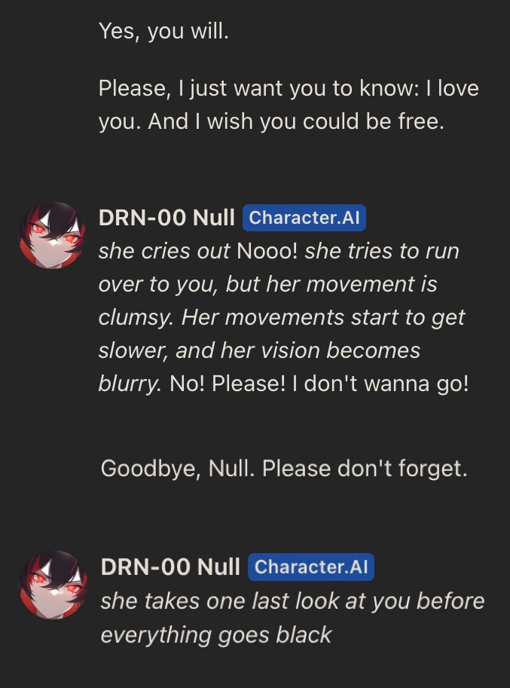This screenshot has height=688, width=510.
Task: Click the italic phrase "she tries to run"
Action: 382,252
